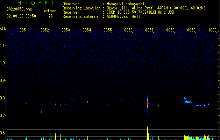Click the 0954 time marker
The height and width of the screenshot is (140, 220).
coord(87,30)
